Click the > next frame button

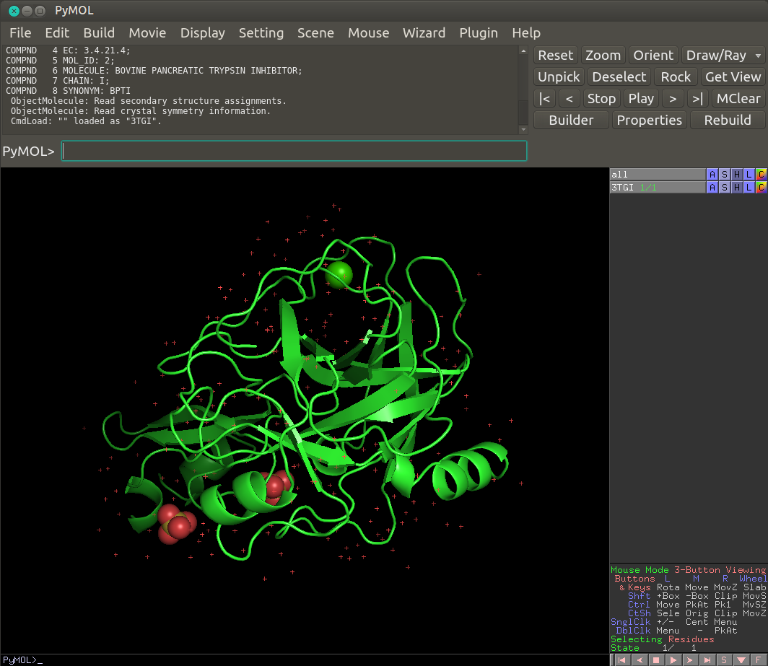[x=673, y=98]
